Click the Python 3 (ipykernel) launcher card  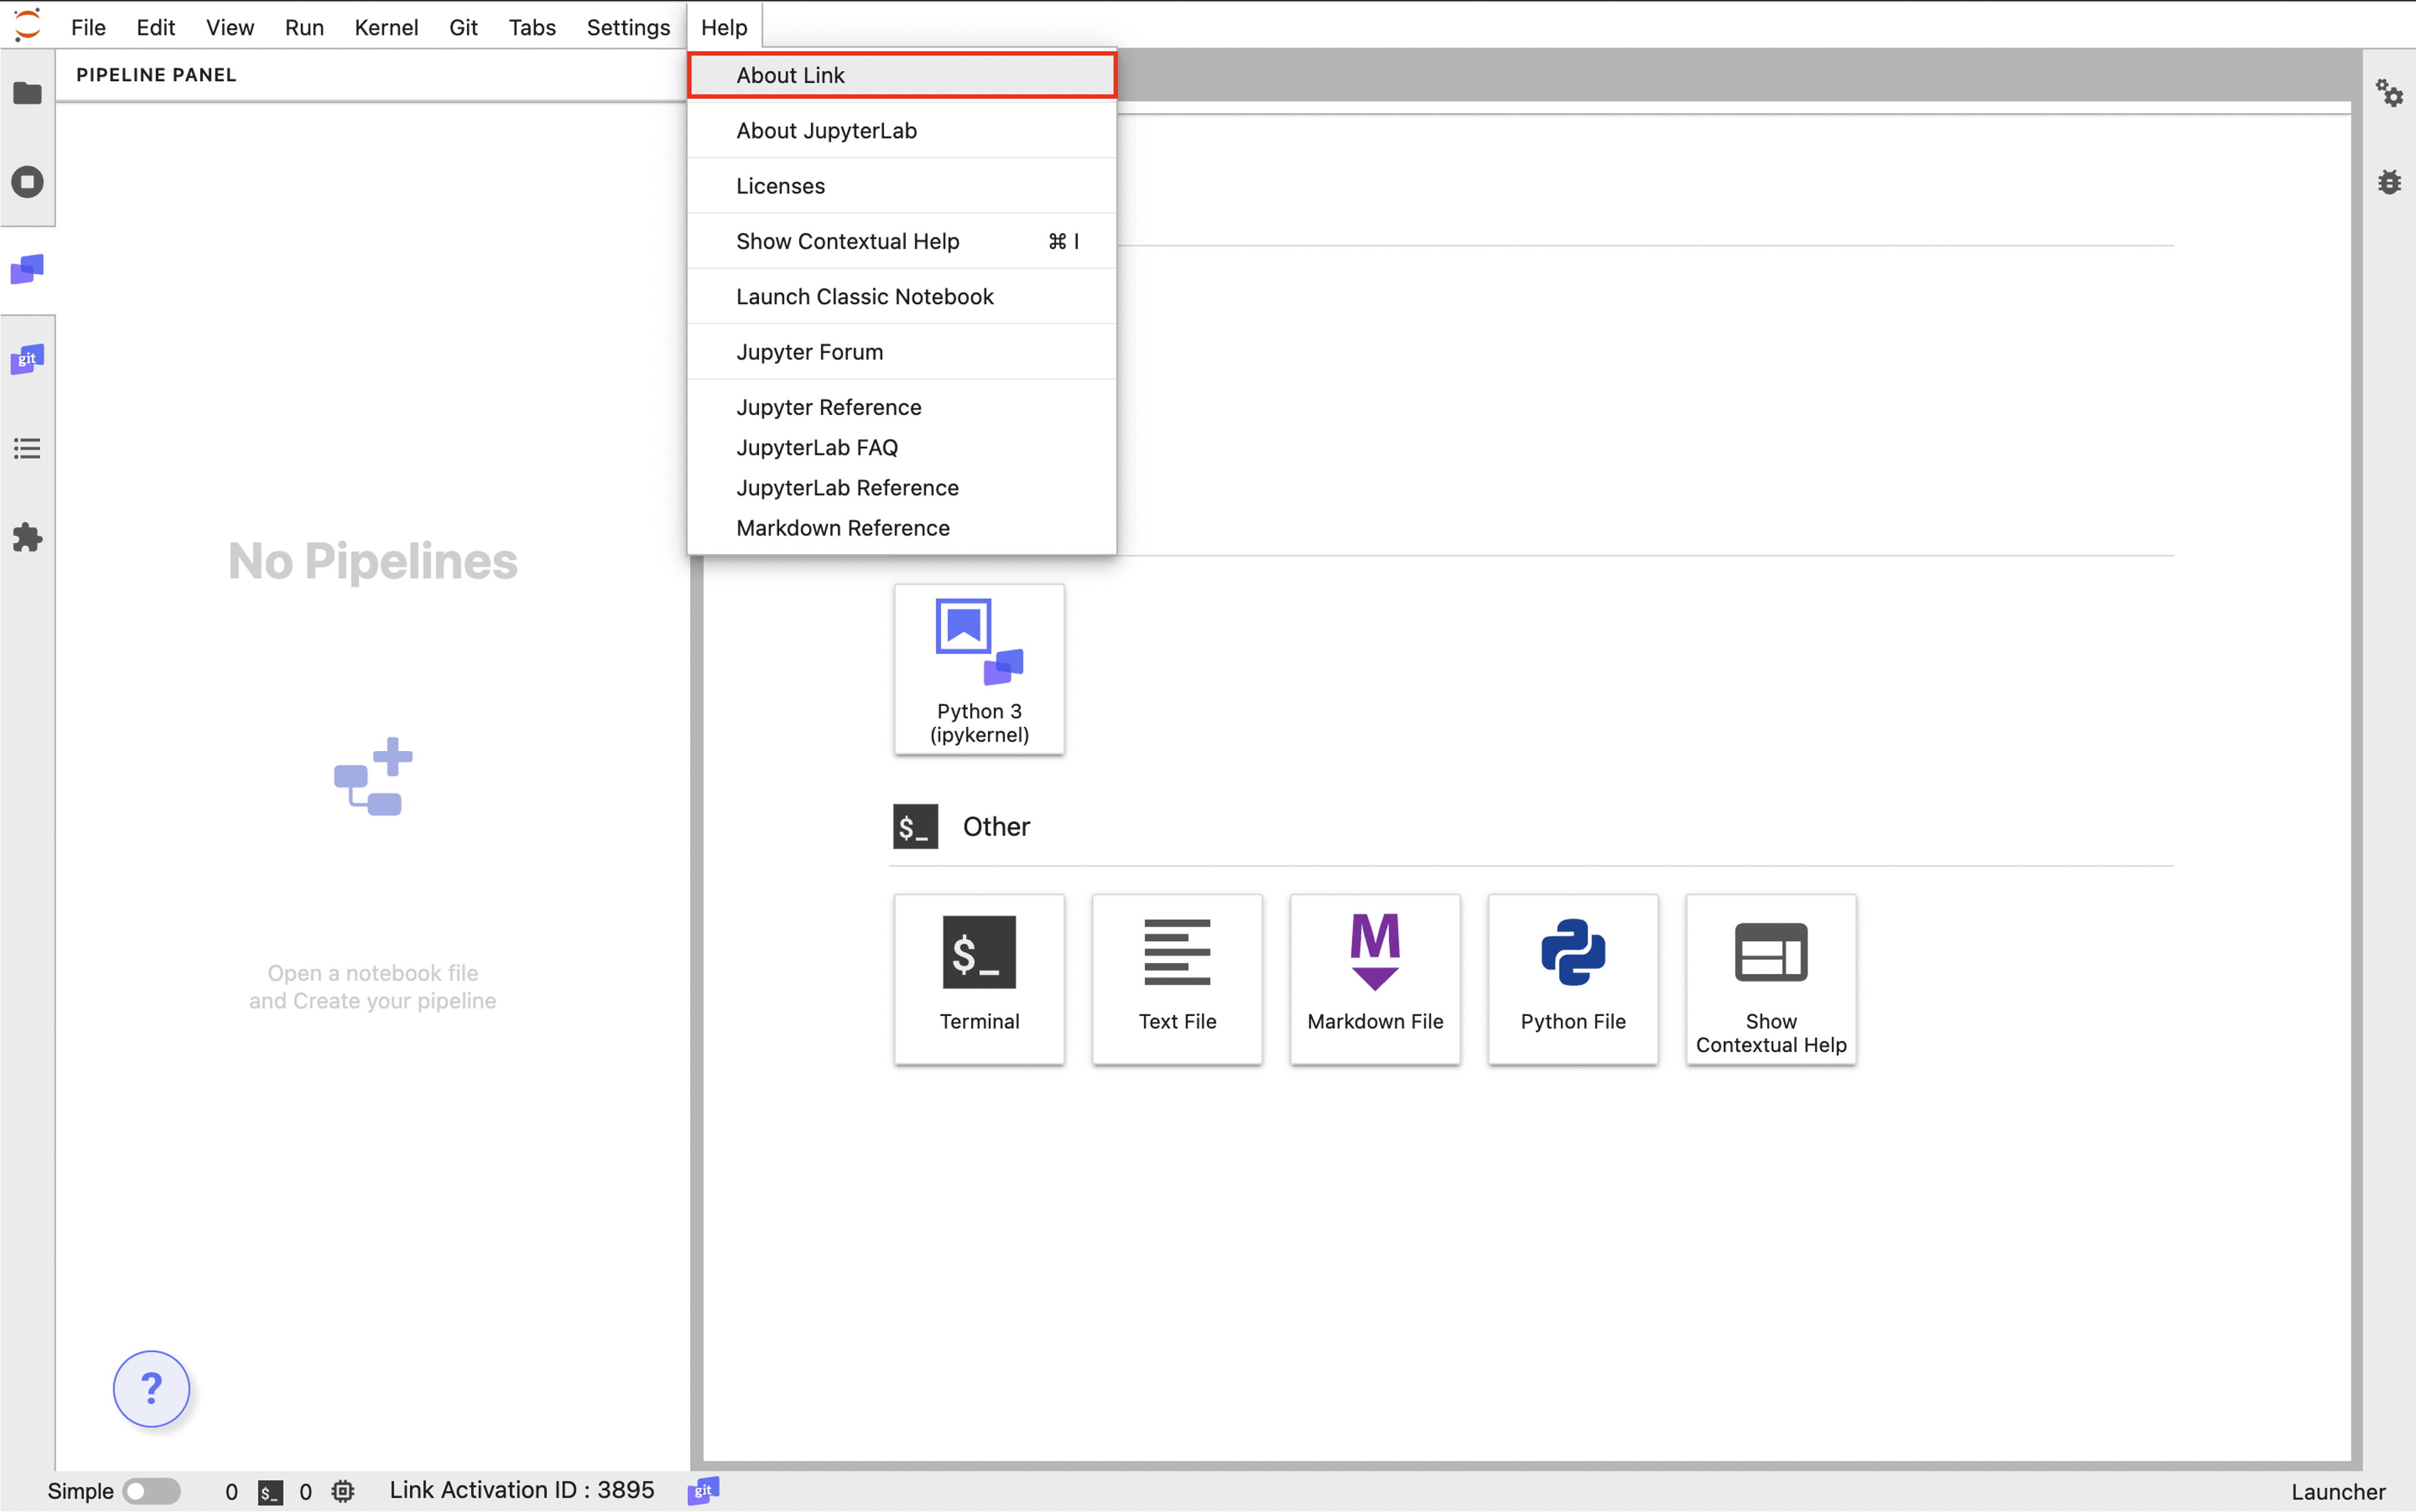click(x=979, y=668)
